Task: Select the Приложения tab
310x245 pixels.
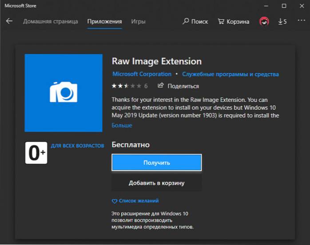Action: pyautogui.click(x=104, y=21)
